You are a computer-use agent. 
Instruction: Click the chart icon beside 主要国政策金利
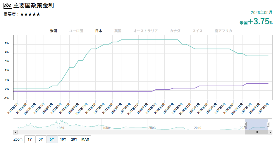tap(7, 6)
